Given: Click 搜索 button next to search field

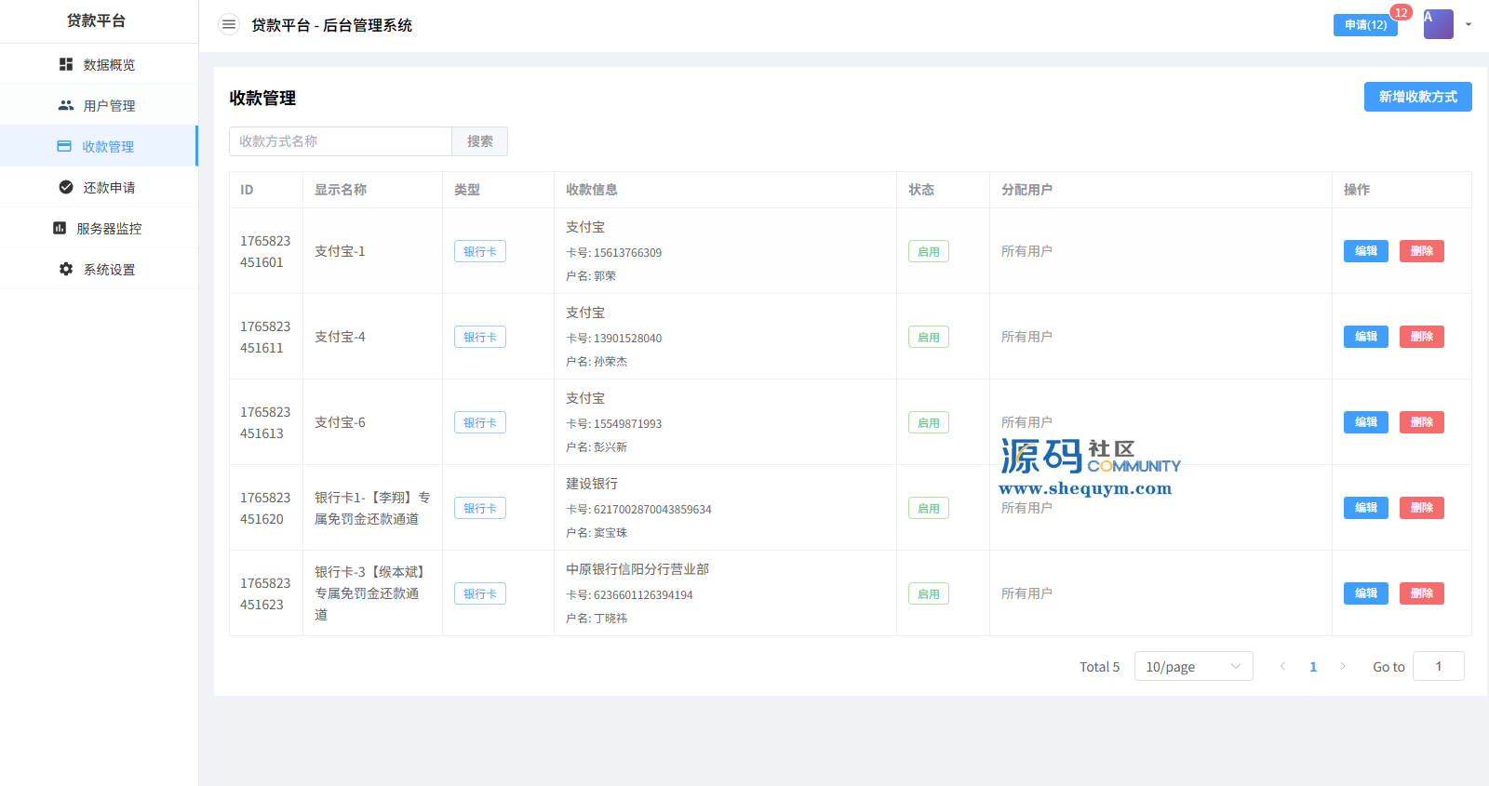Looking at the screenshot, I should click(480, 141).
